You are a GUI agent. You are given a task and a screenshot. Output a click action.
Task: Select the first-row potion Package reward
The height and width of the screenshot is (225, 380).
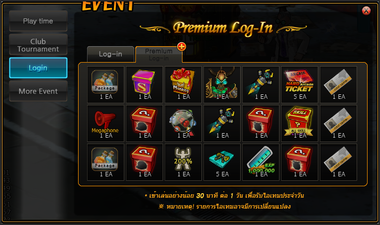click(x=105, y=84)
